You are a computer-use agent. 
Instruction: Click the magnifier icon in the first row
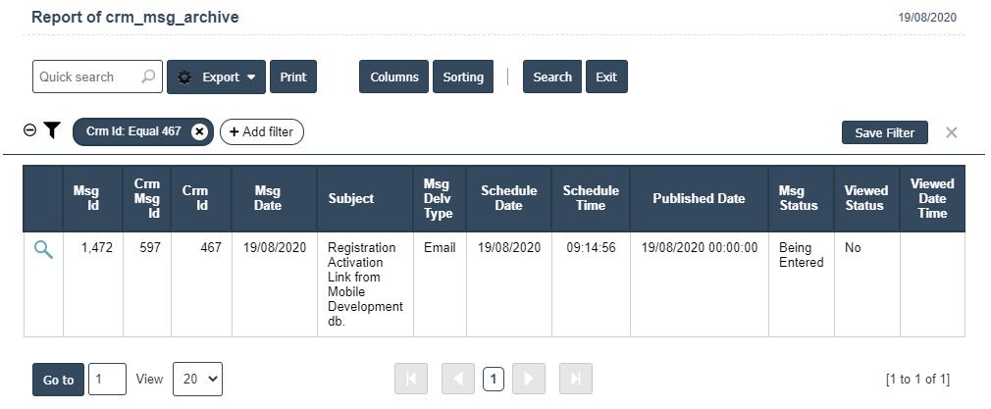43,250
